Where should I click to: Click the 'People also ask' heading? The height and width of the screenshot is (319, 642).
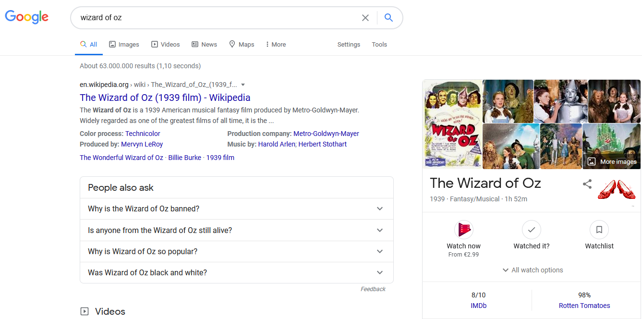[121, 188]
